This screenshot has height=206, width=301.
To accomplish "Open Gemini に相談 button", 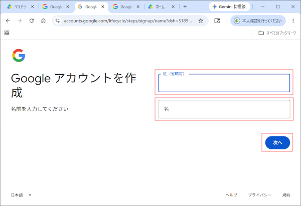I will pyautogui.click(x=229, y=7).
